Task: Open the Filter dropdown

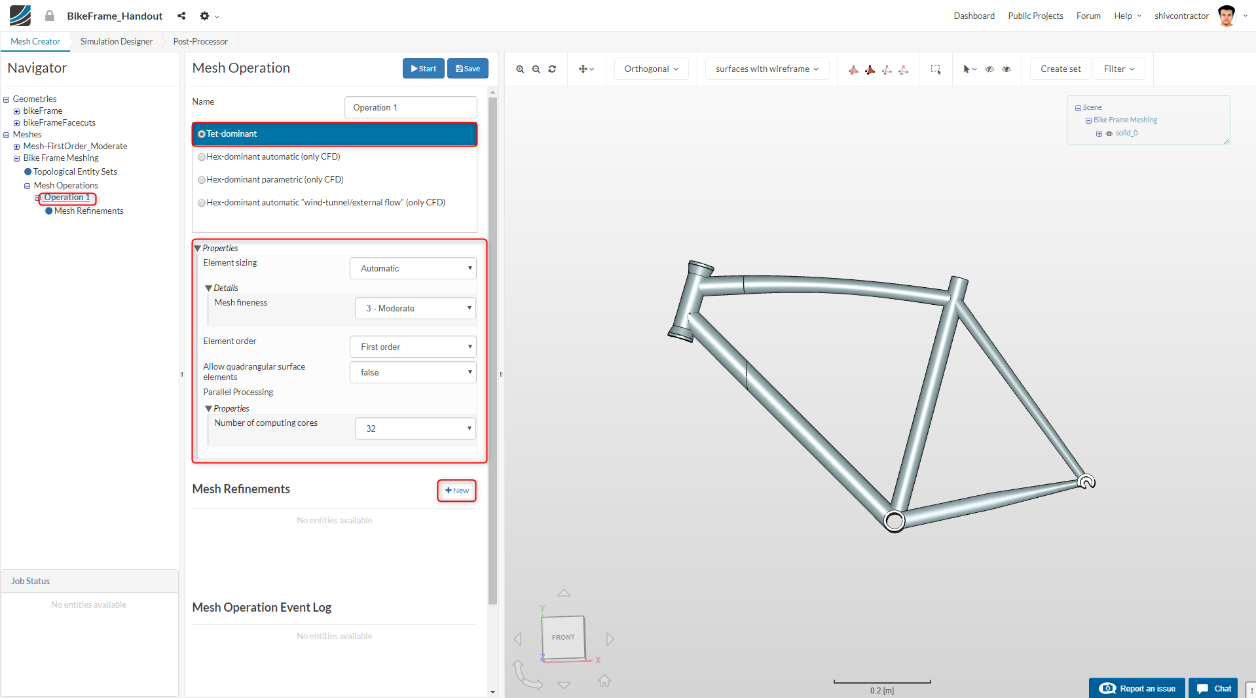Action: click(1119, 69)
